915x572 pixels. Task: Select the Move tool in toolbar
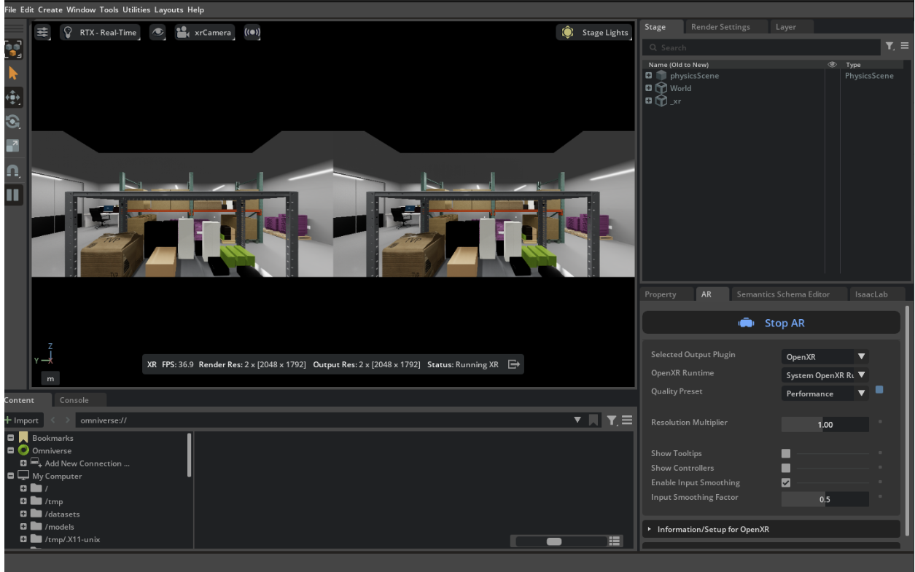(14, 97)
